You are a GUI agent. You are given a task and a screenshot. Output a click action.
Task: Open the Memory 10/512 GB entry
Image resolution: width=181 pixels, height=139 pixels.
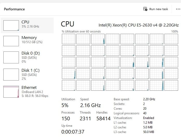pyautogui.click(x=27, y=41)
